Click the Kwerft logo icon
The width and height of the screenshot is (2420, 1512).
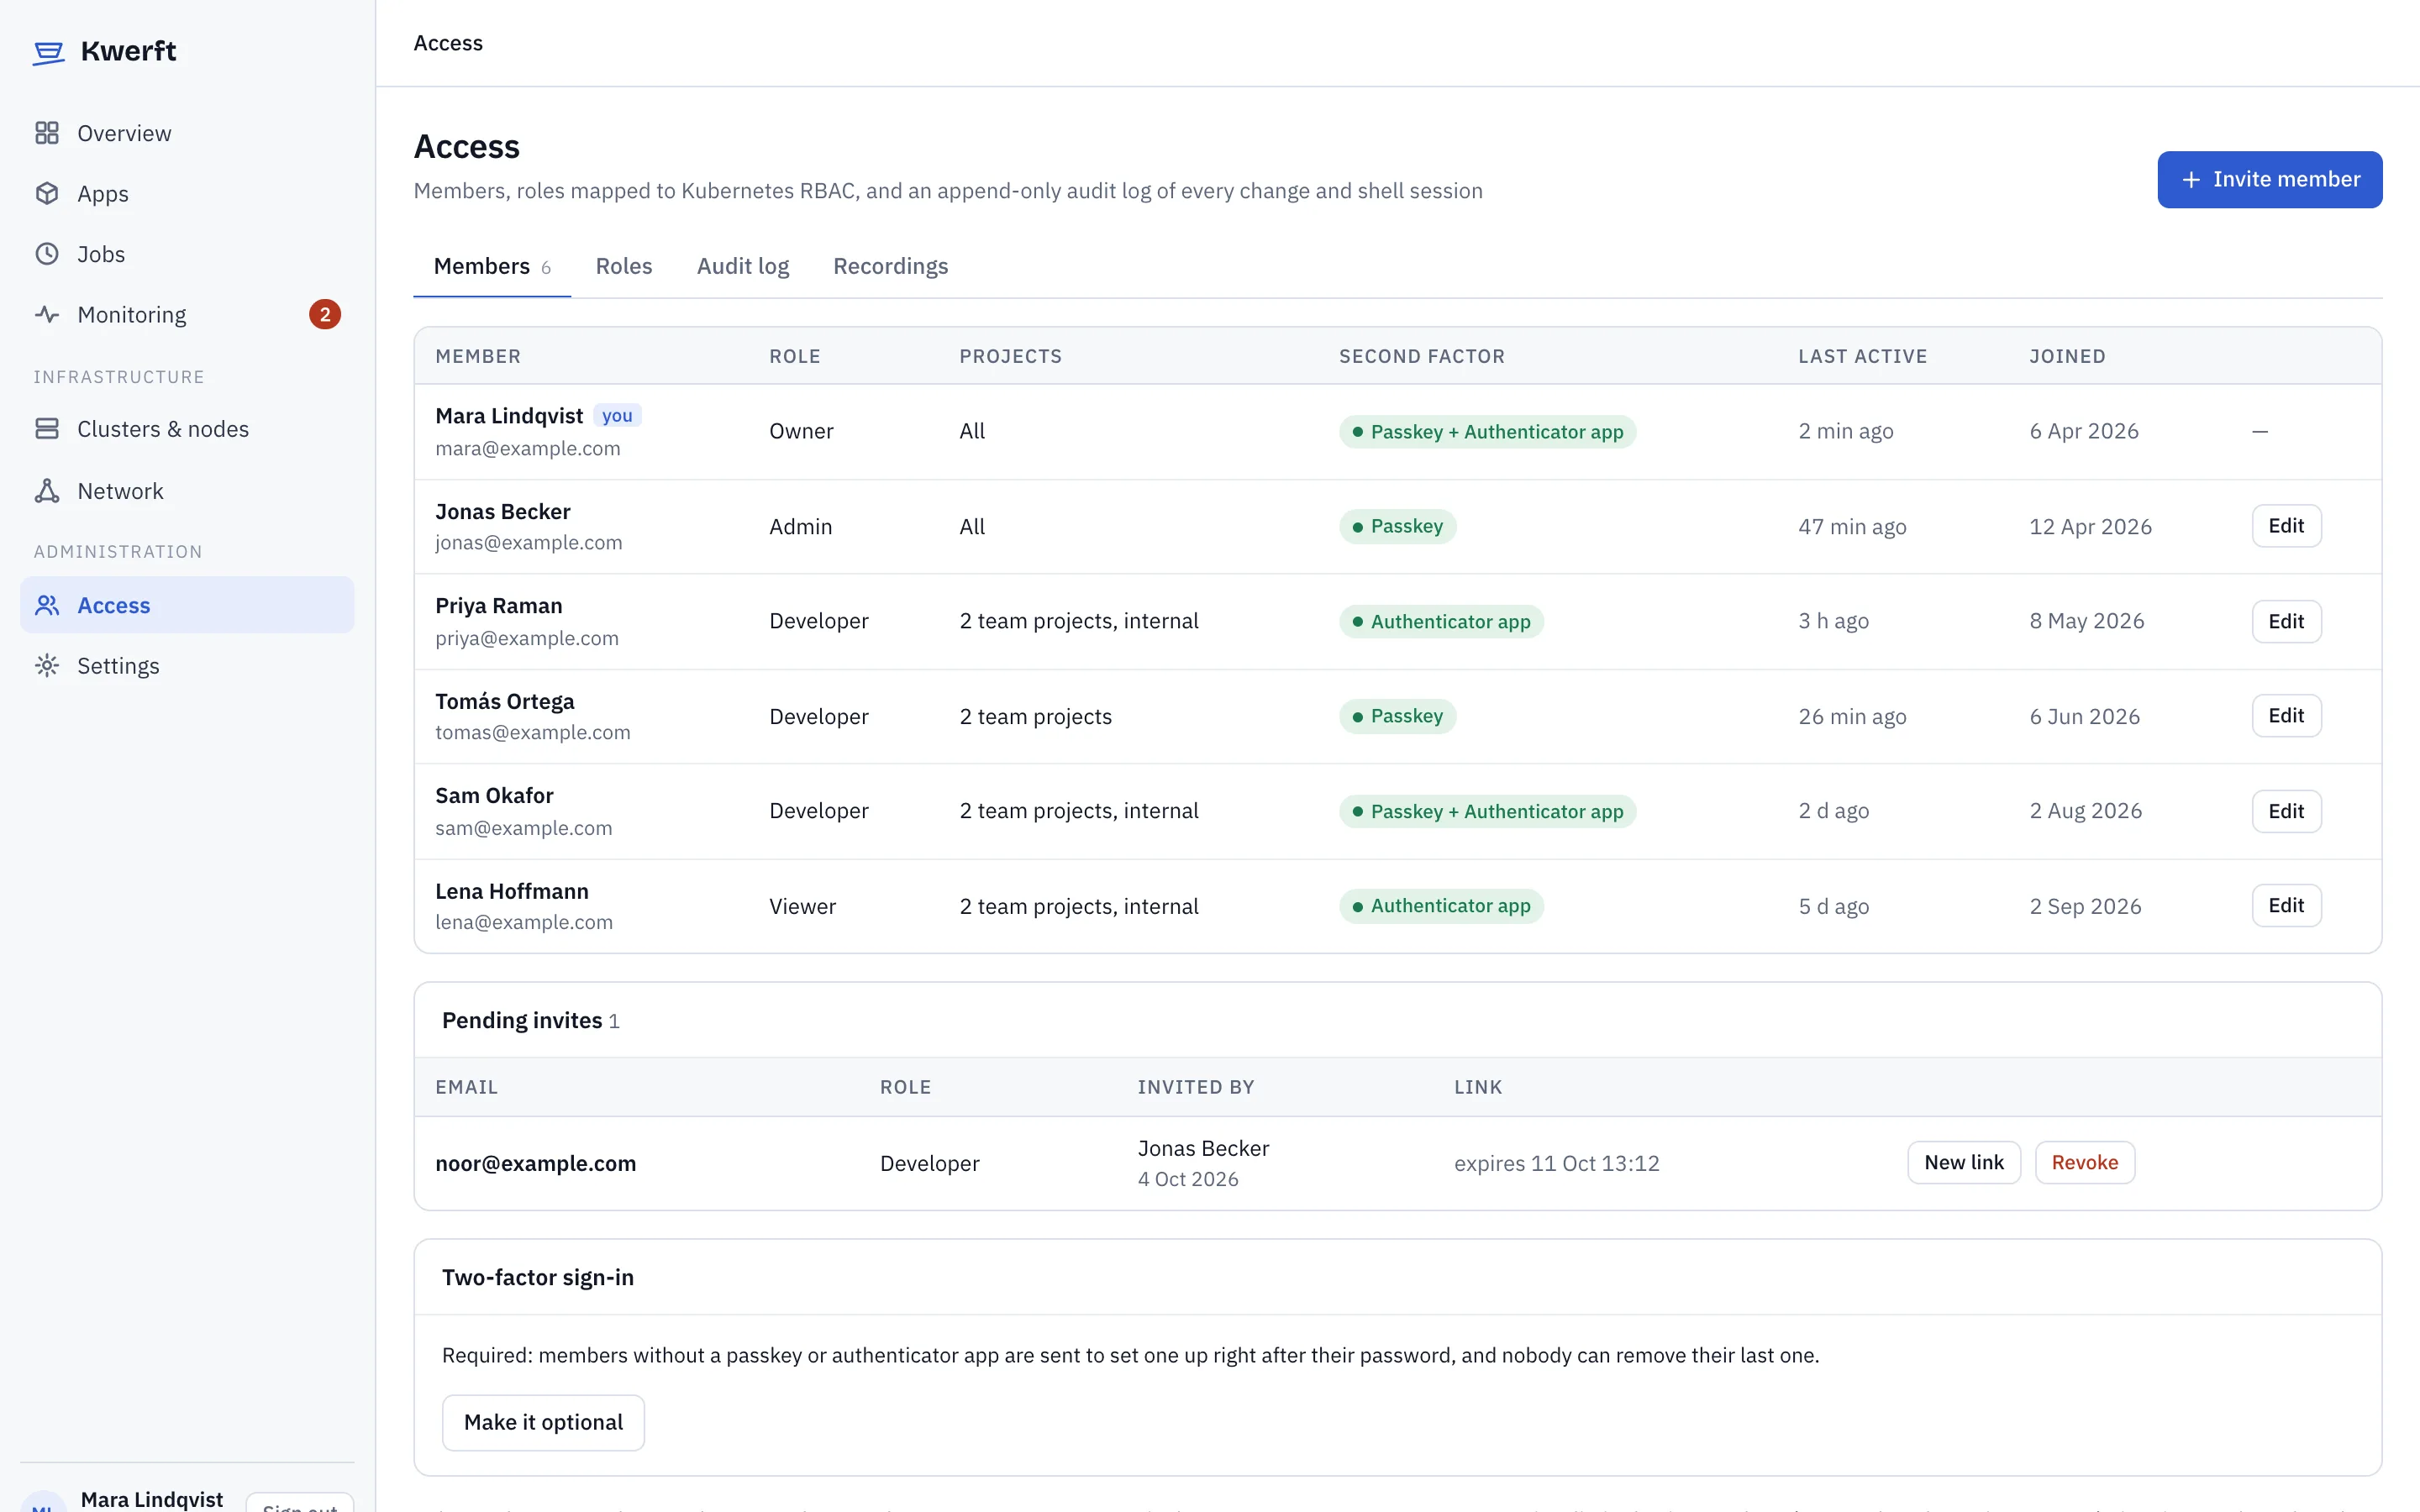48,52
